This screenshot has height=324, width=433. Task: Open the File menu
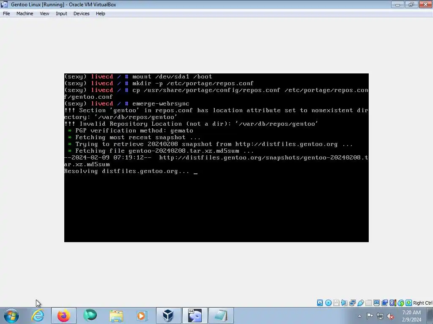pos(6,13)
